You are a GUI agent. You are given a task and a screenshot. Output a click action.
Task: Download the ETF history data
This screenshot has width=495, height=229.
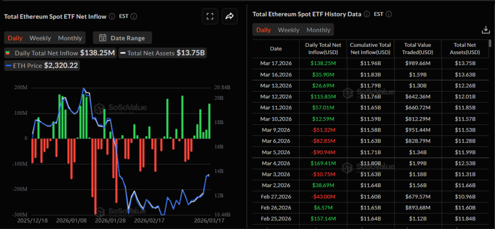click(x=486, y=30)
